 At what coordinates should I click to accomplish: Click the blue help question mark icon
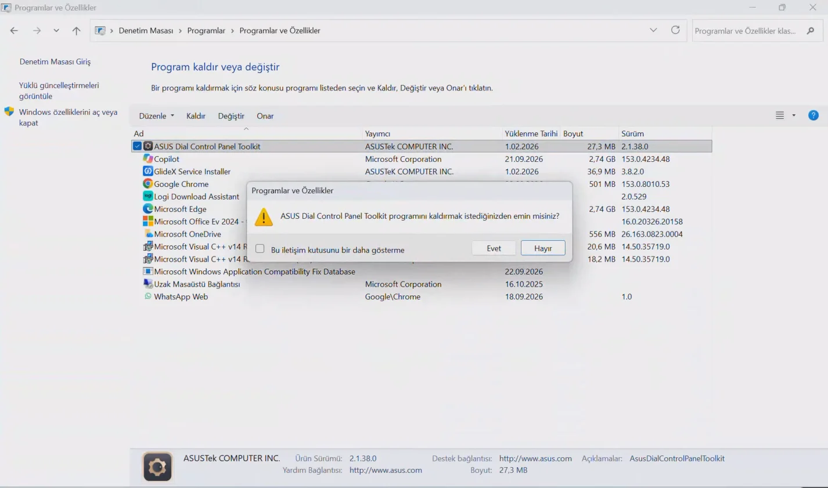813,115
